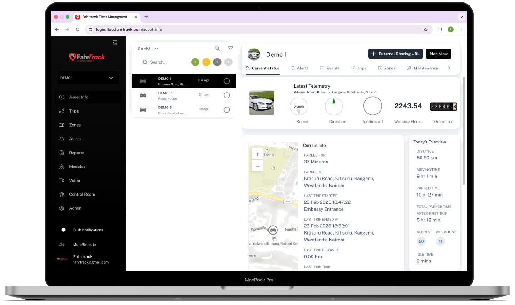Zoom in on the map with the plus button
515x305 pixels.
(257, 154)
